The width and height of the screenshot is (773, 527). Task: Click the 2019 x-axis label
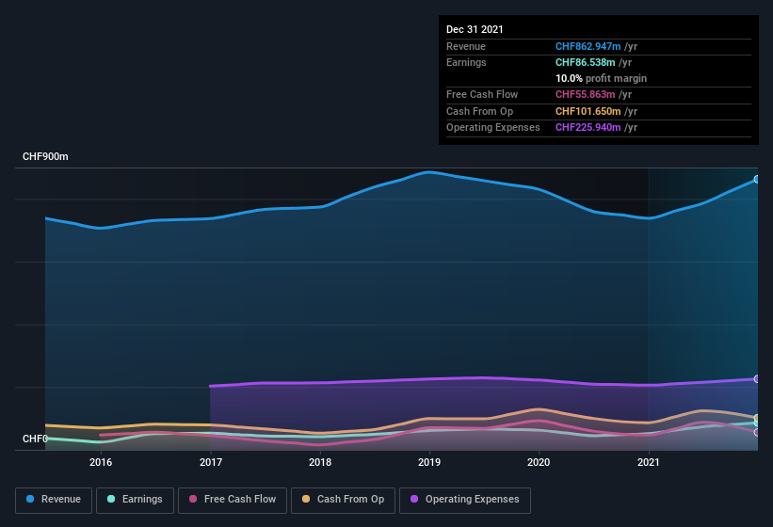tap(429, 462)
